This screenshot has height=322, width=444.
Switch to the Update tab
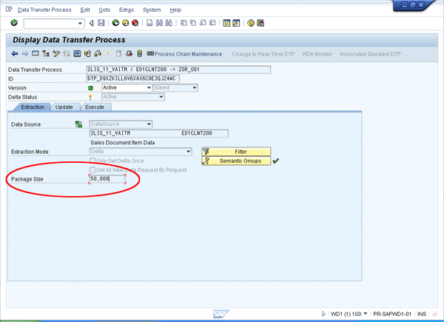coord(64,107)
